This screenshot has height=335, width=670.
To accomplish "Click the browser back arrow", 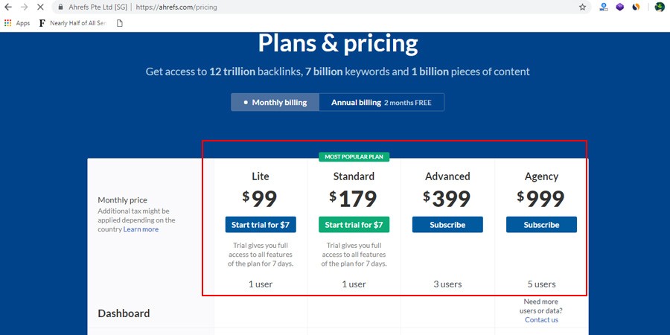I will pyautogui.click(x=8, y=7).
